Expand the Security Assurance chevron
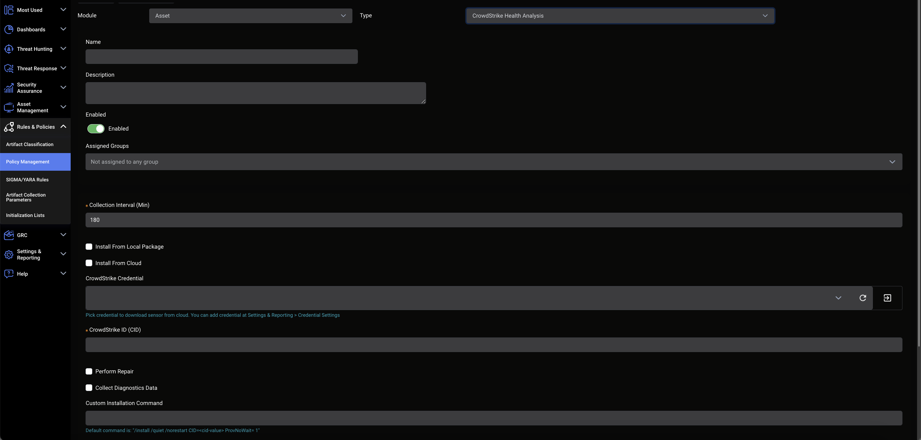921x440 pixels. pos(63,88)
